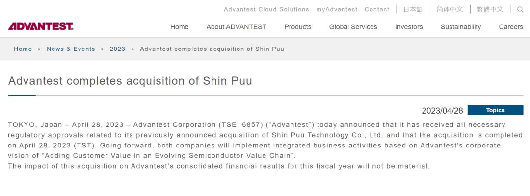This screenshot has height=196, width=530.
Task: Click the article headline about Shin Puu
Action: pos(130,81)
